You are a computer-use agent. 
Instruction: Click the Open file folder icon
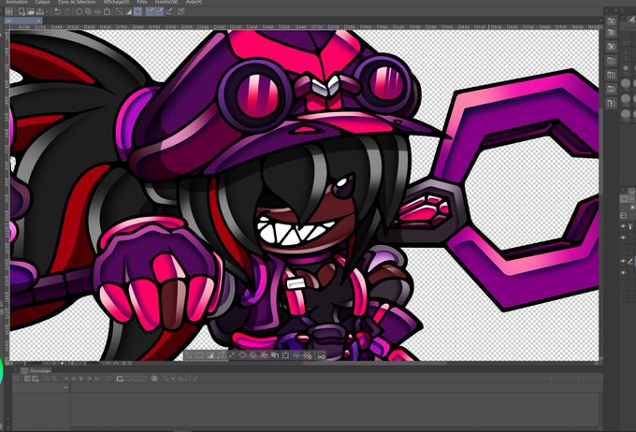(x=31, y=11)
